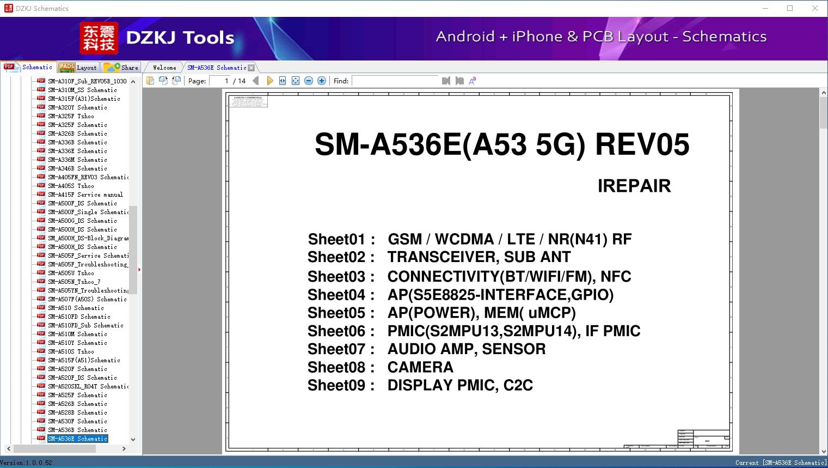Click the find previous match icon
The width and height of the screenshot is (828, 468).
(x=446, y=81)
